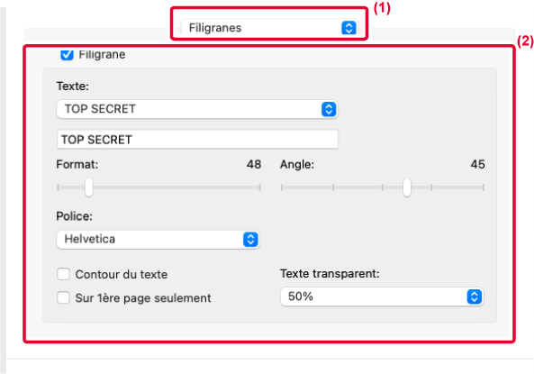The image size is (534, 374).
Task: Click the Contour du texte label
Action: point(122,275)
